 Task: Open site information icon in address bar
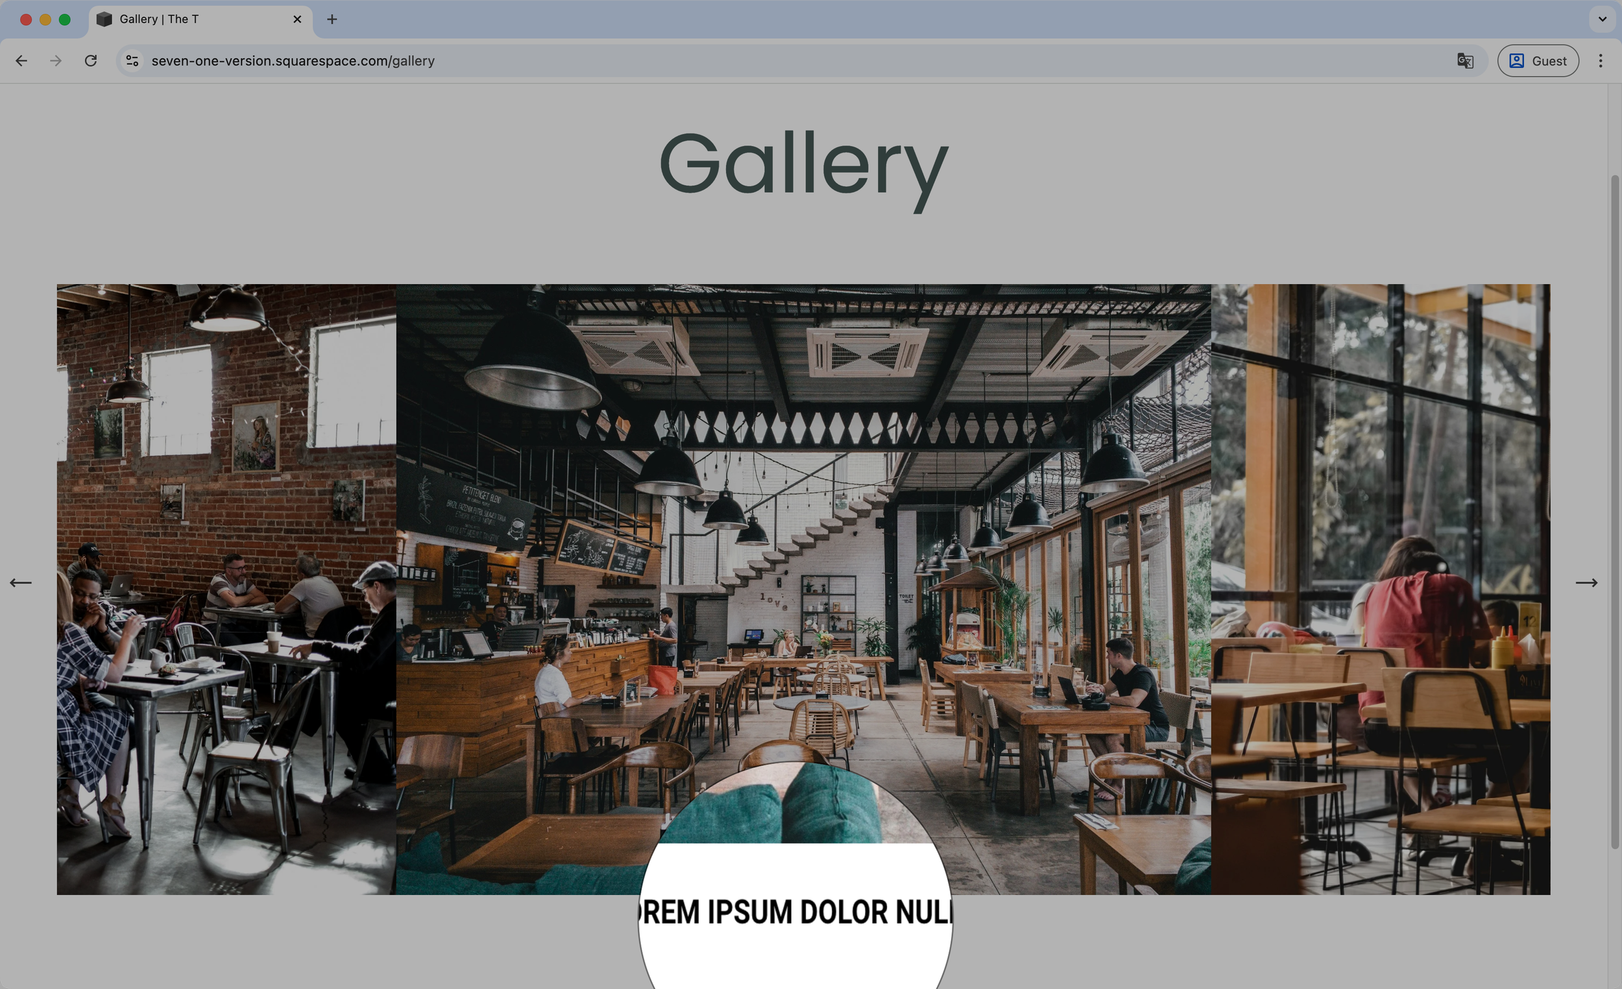coord(132,60)
